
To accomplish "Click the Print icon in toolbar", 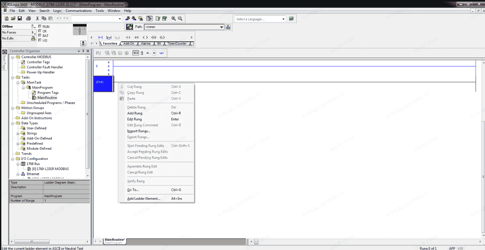I will pos(28,19).
